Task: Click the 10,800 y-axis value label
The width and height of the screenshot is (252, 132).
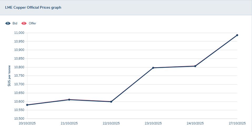Action: [18, 67]
